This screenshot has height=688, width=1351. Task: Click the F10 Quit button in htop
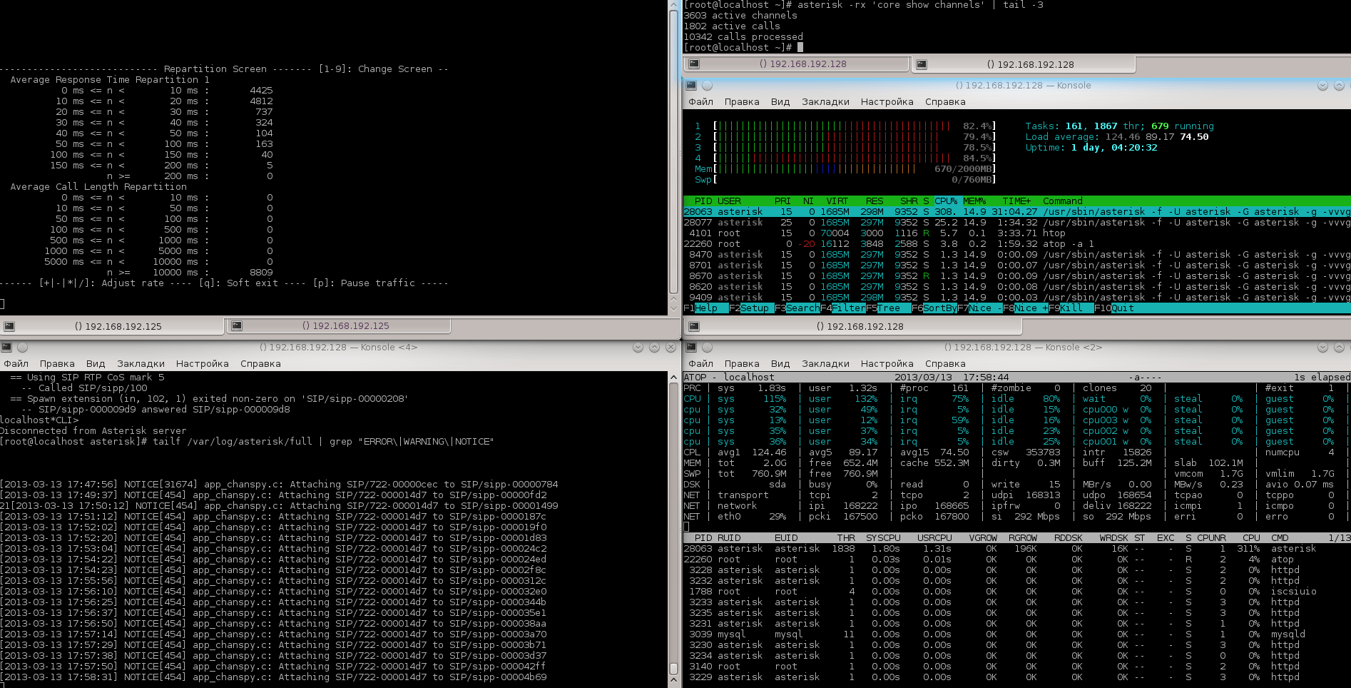click(1116, 308)
